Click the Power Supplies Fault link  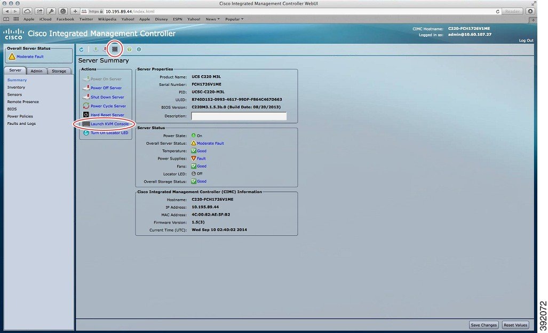(201, 158)
